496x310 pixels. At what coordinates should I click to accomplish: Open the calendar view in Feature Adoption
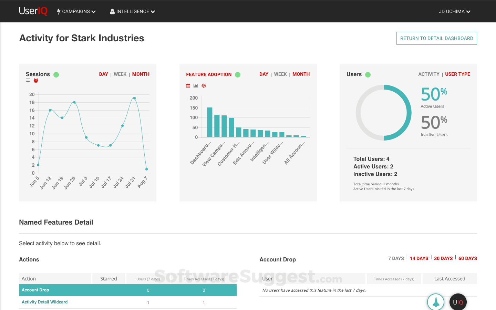(188, 85)
